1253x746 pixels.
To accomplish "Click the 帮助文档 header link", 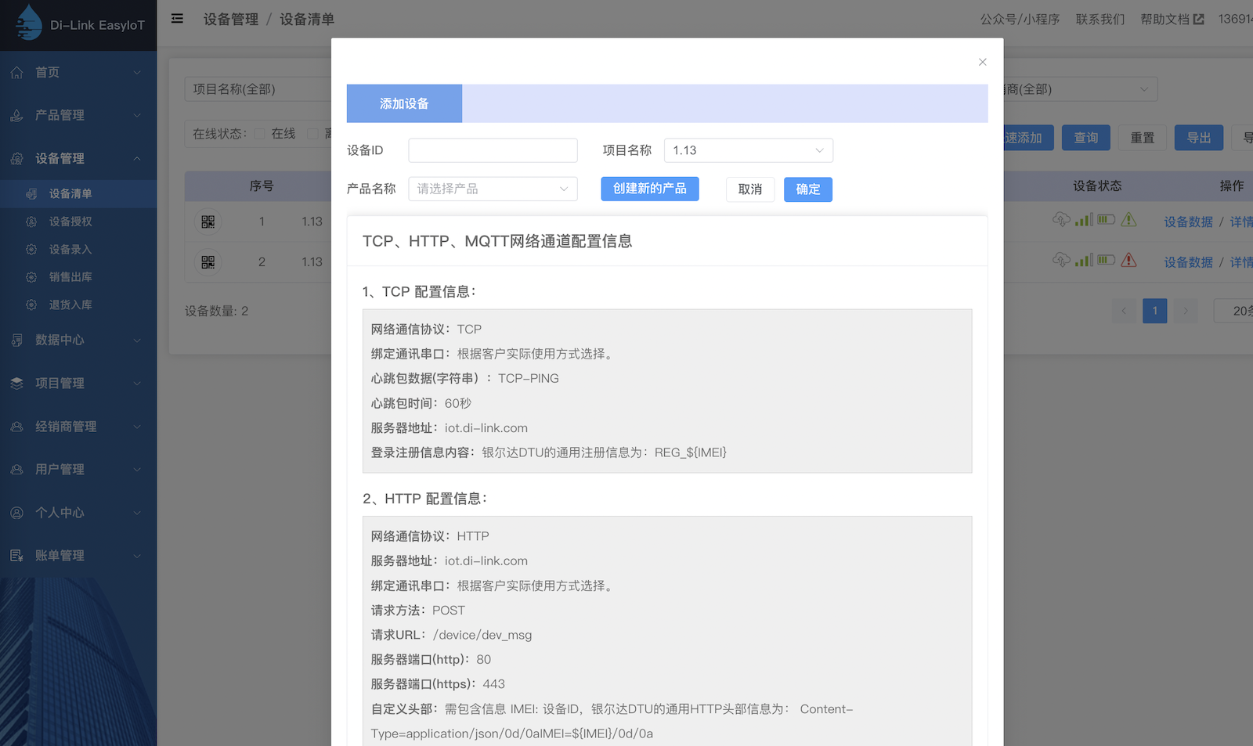I will coord(1165,20).
